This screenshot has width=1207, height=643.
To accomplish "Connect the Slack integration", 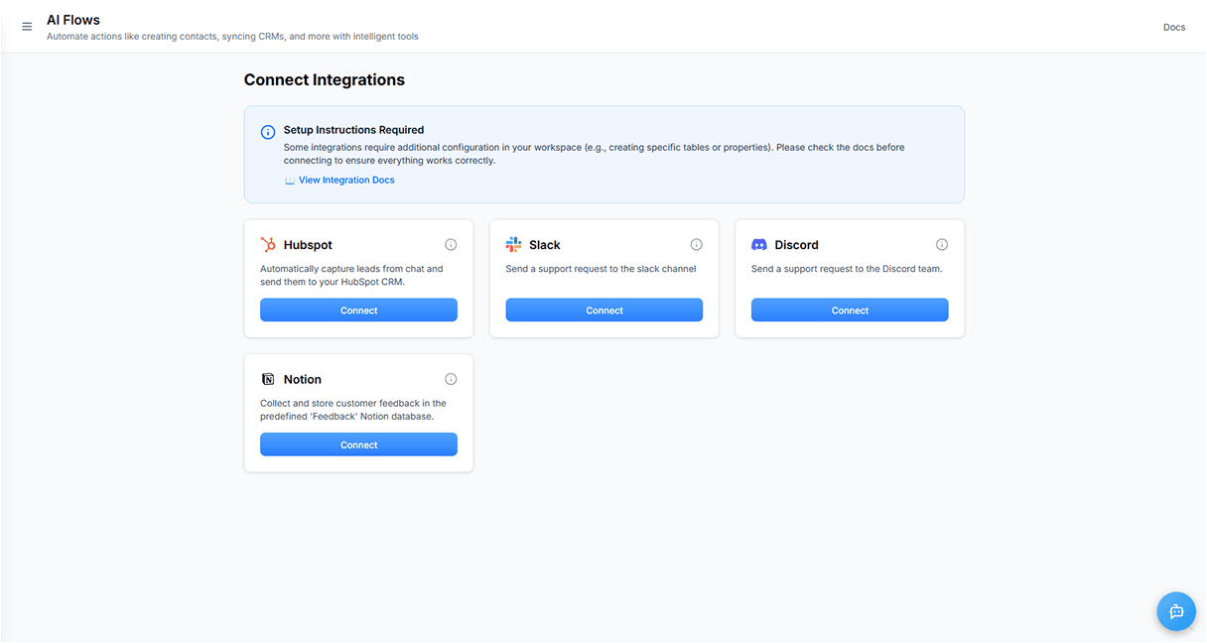I will [603, 310].
